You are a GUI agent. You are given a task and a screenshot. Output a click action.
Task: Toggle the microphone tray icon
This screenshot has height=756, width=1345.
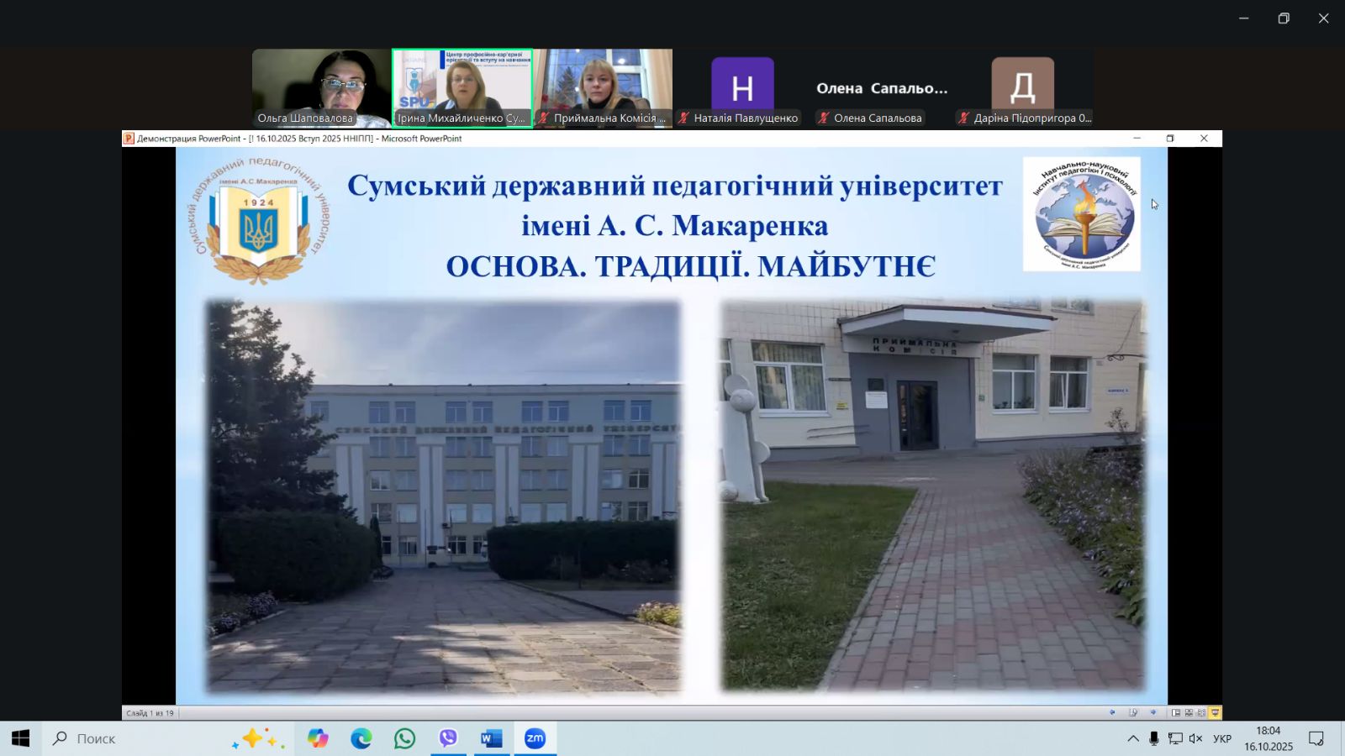coord(1153,739)
